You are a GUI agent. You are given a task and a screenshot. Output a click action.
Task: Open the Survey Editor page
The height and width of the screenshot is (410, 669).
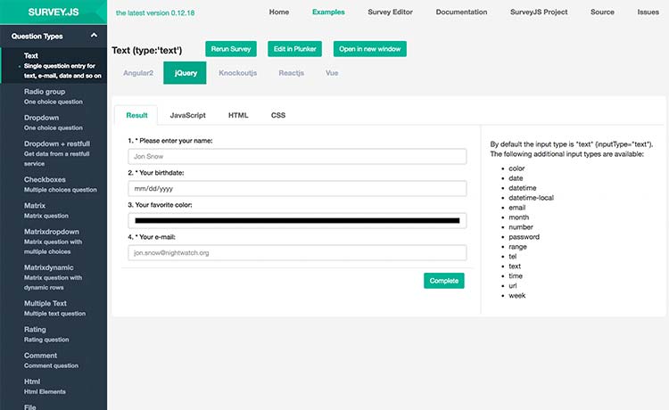pos(390,12)
